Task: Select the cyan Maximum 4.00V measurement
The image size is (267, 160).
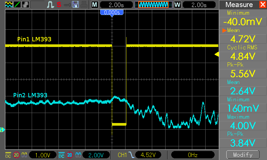Action: tap(243, 122)
